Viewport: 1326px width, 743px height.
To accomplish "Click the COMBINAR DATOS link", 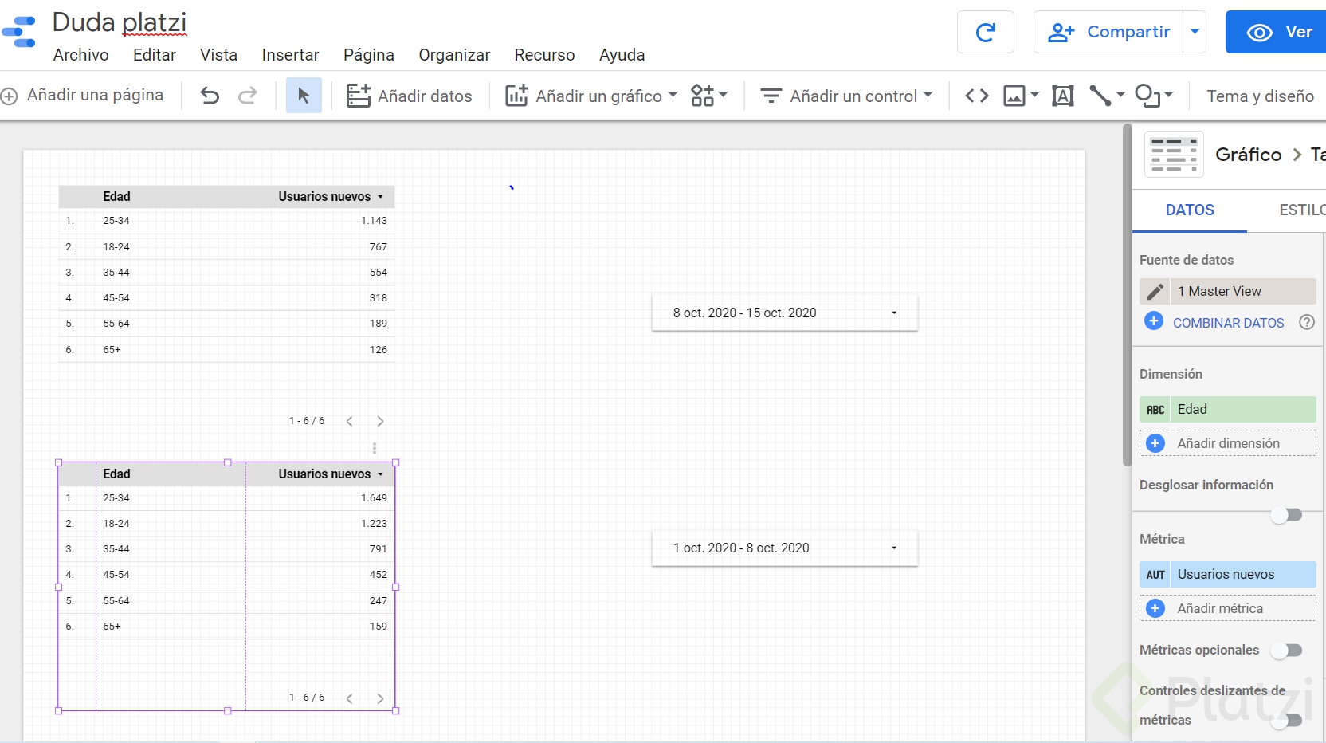I will click(x=1228, y=323).
